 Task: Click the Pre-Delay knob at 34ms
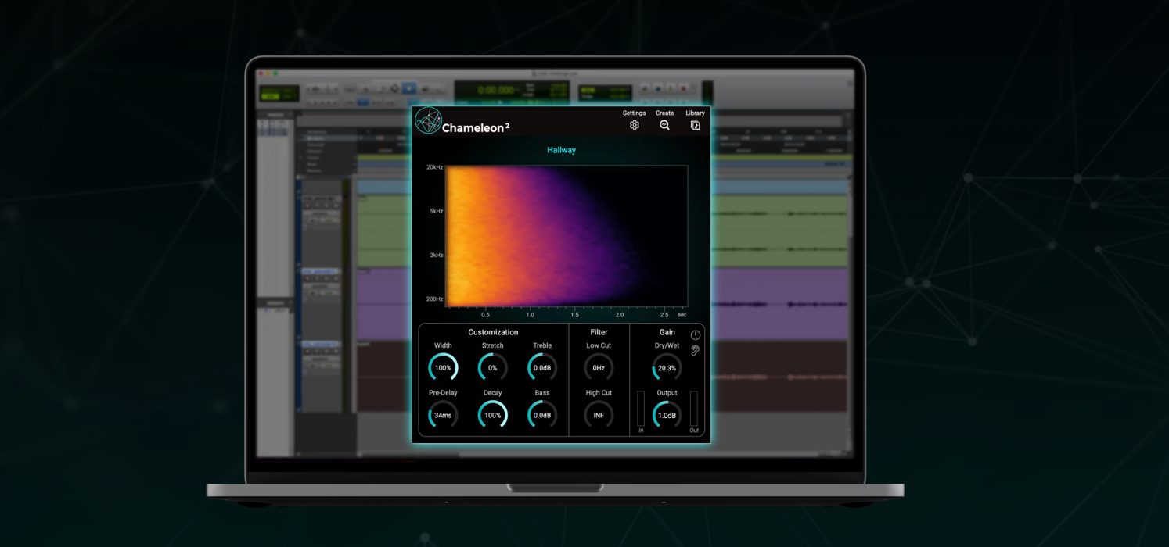tap(443, 415)
